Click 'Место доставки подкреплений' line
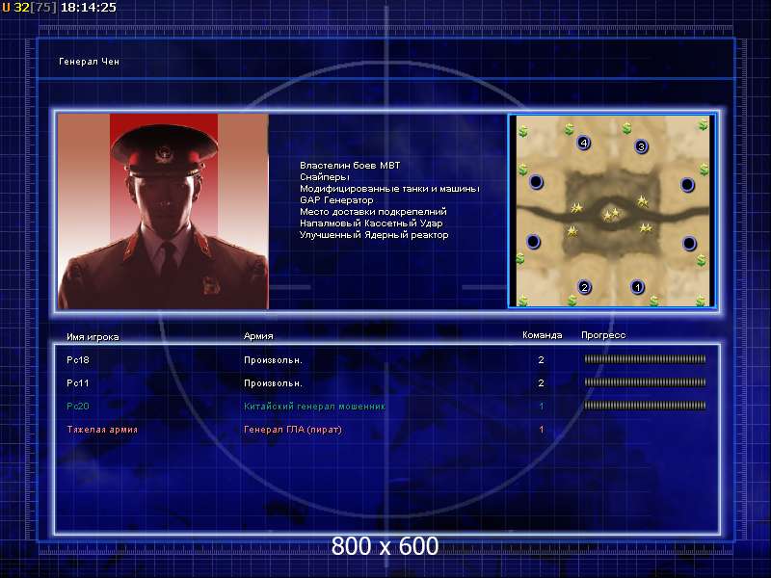Screen dimensions: 771x578 373,211
